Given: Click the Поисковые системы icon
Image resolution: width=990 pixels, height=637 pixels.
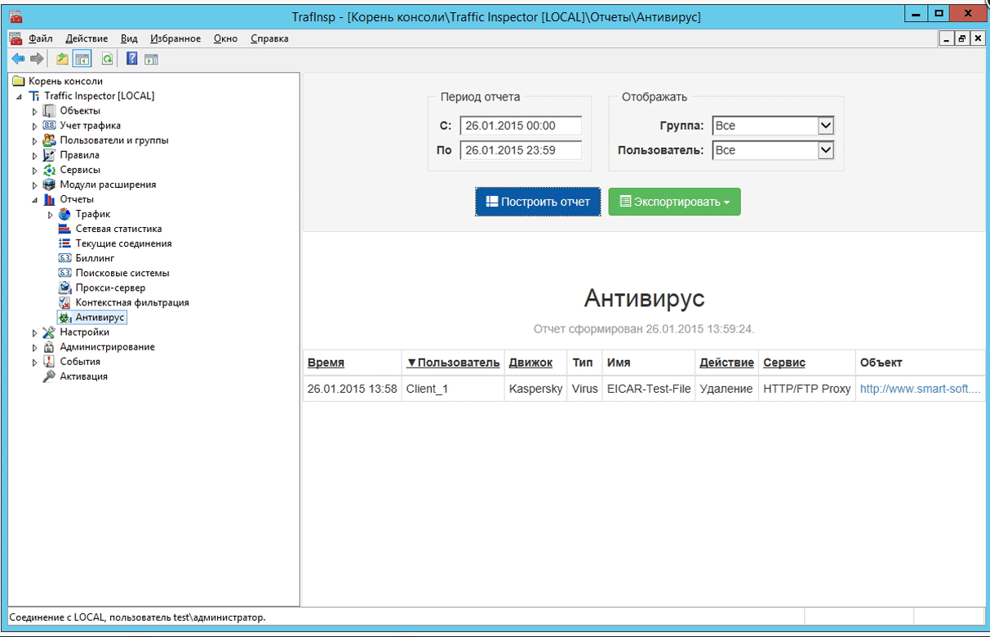Looking at the screenshot, I should (65, 273).
